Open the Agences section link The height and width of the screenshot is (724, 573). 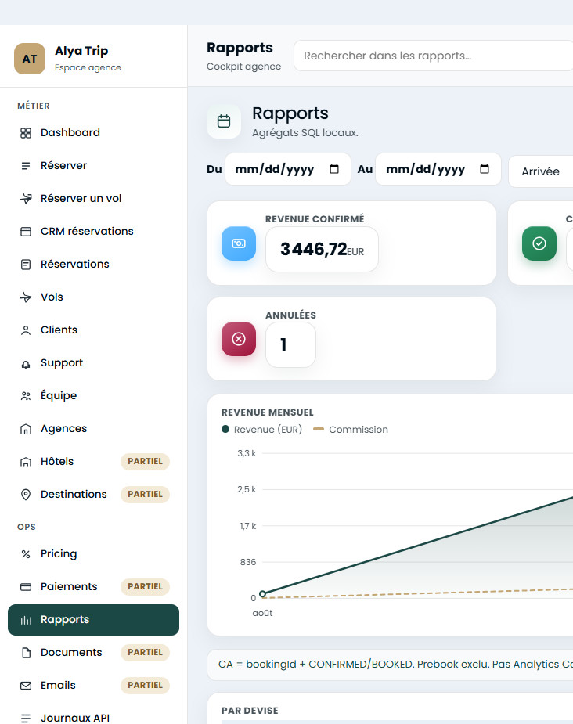(x=93, y=429)
